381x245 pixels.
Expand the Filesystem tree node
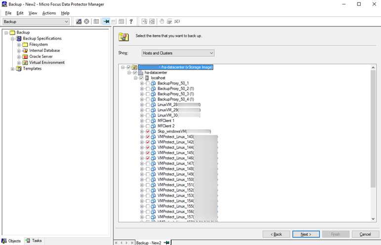[19, 44]
